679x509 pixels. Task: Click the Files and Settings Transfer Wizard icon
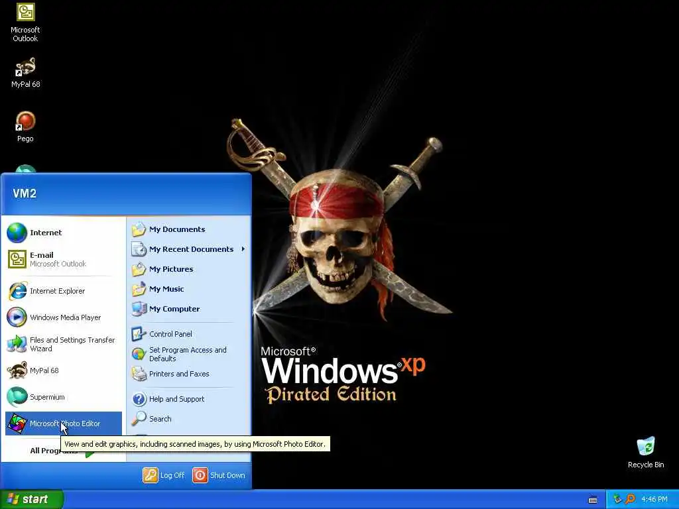click(x=17, y=344)
